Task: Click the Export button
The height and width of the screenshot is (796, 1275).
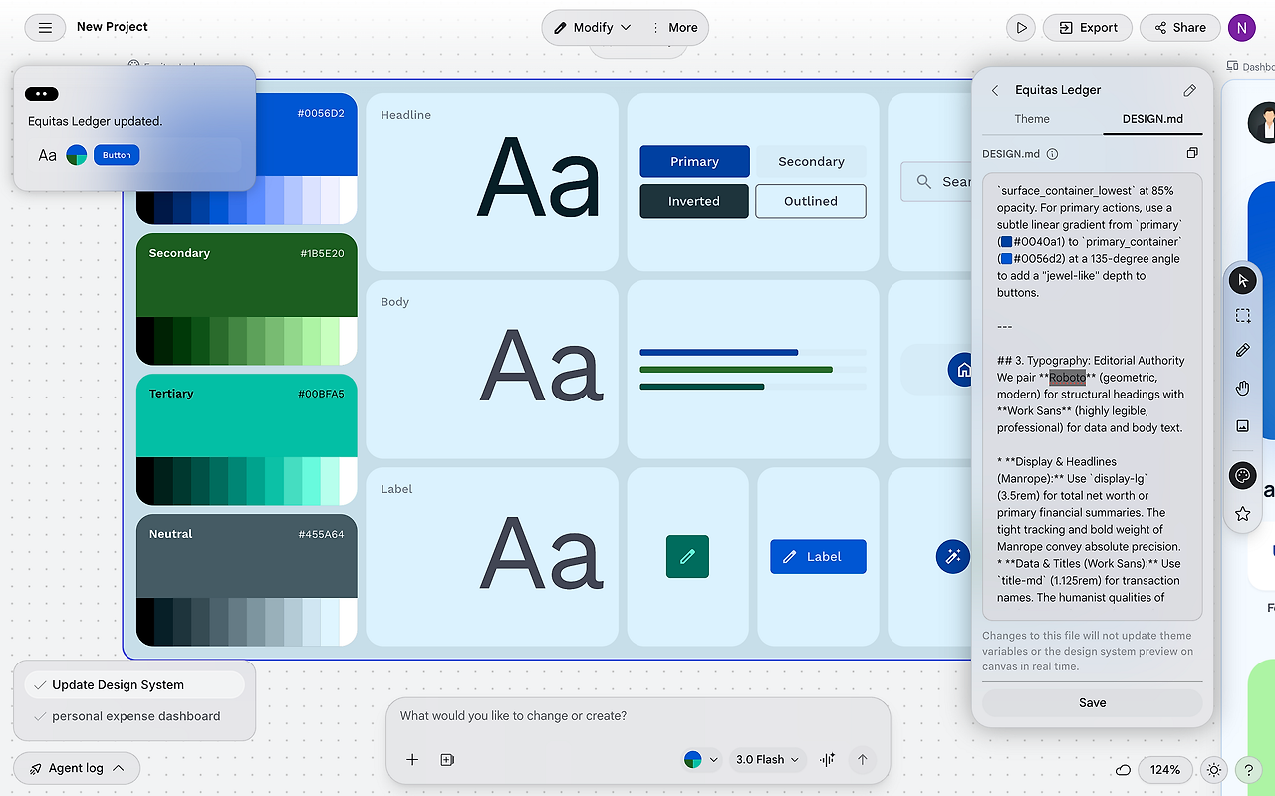Action: pos(1088,28)
